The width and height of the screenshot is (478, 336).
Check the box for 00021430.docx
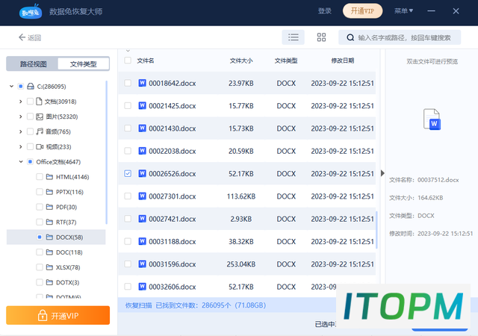click(128, 128)
